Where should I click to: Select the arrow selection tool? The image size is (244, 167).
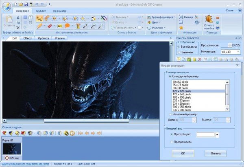tap(39, 19)
